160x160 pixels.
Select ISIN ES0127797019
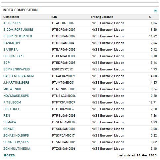[x=62, y=69]
